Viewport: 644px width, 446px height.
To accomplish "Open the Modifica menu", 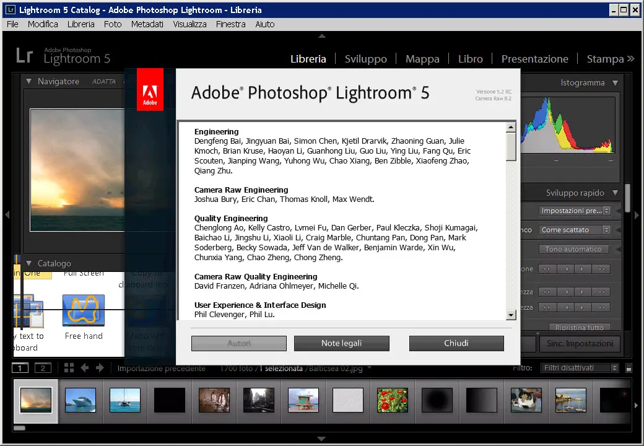I will click(x=43, y=24).
